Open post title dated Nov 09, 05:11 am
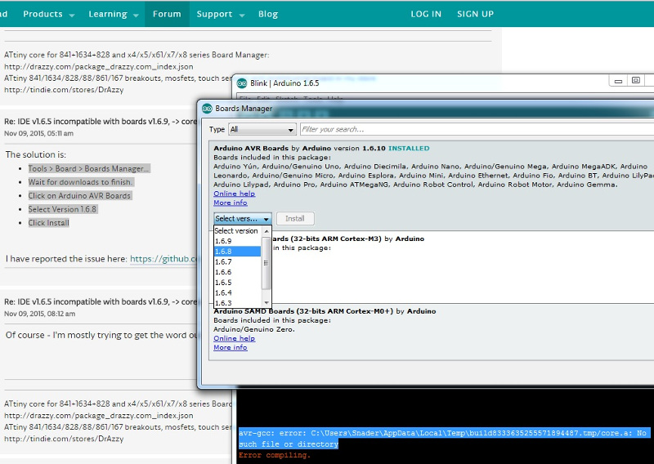Viewport: 654px width, 464px height. click(x=100, y=122)
